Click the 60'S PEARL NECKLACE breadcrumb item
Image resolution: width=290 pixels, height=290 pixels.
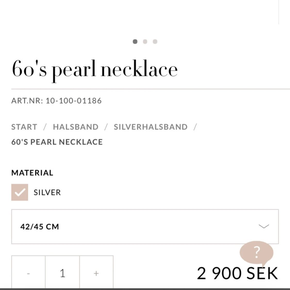(x=57, y=142)
